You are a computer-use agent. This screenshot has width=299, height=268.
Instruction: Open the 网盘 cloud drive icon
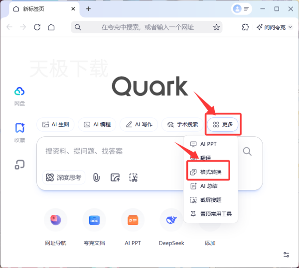pos(19,91)
